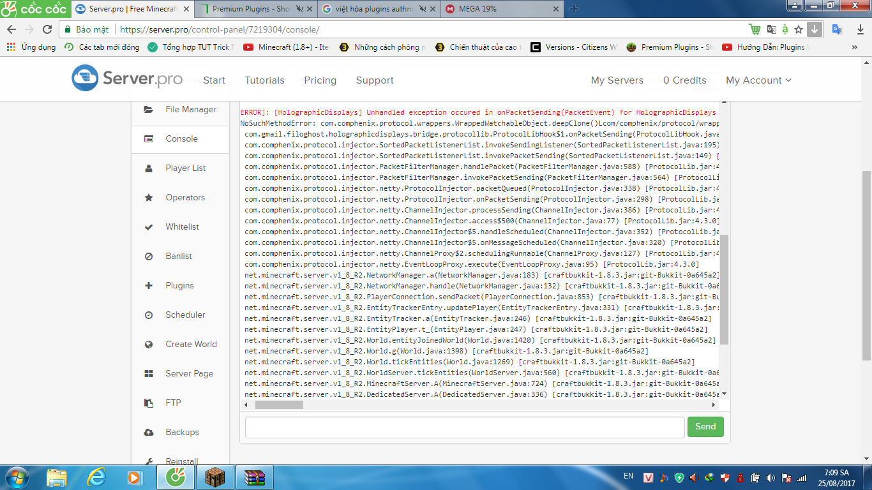872x490 pixels.
Task: Open the blue Google Translate extension icon
Action: pos(838,29)
